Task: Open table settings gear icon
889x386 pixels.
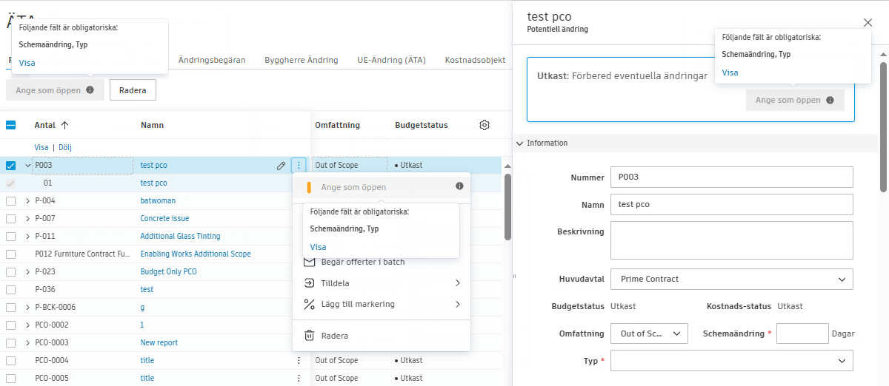Action: click(485, 125)
